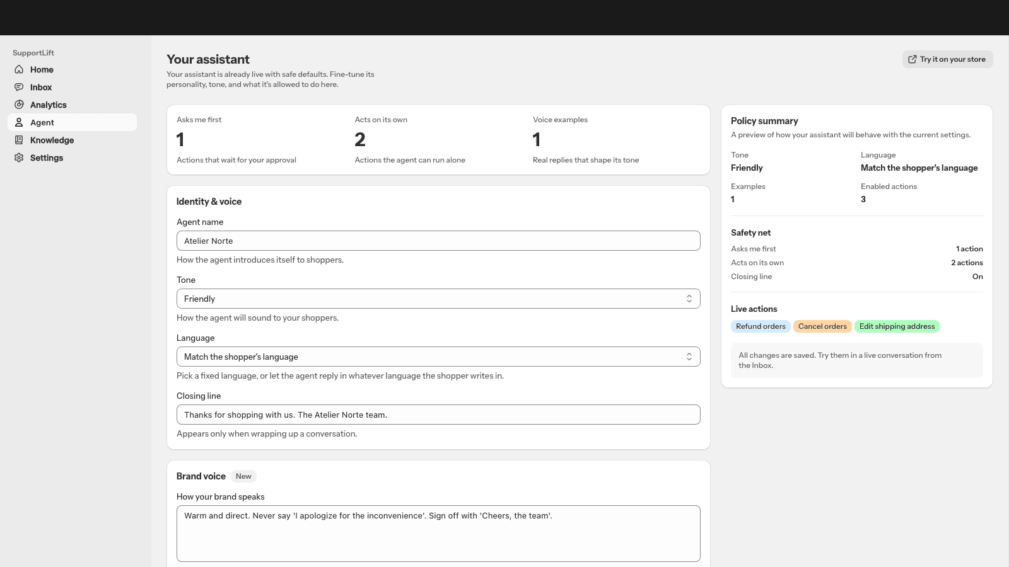Image resolution: width=1009 pixels, height=567 pixels.
Task: Click the Agent person icon
Action: (x=19, y=122)
